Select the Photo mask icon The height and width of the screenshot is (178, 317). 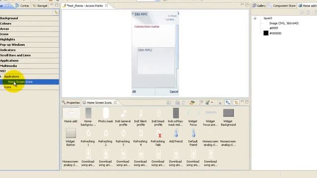pos(106,113)
